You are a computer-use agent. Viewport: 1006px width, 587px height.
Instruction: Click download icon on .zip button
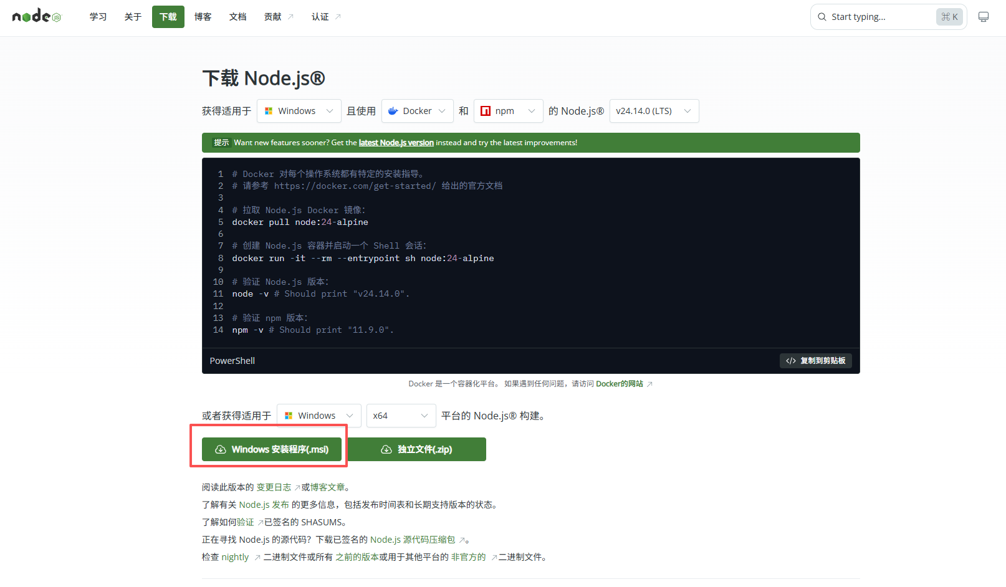pos(386,449)
